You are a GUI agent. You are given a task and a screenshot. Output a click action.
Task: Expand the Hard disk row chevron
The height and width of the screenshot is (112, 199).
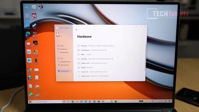pos(141,59)
